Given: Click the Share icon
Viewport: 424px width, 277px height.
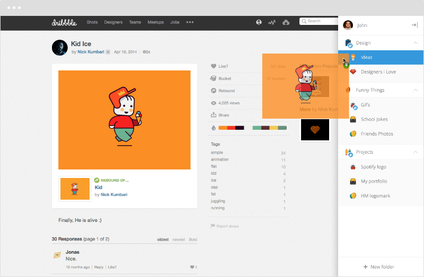Looking at the screenshot, I should point(214,115).
